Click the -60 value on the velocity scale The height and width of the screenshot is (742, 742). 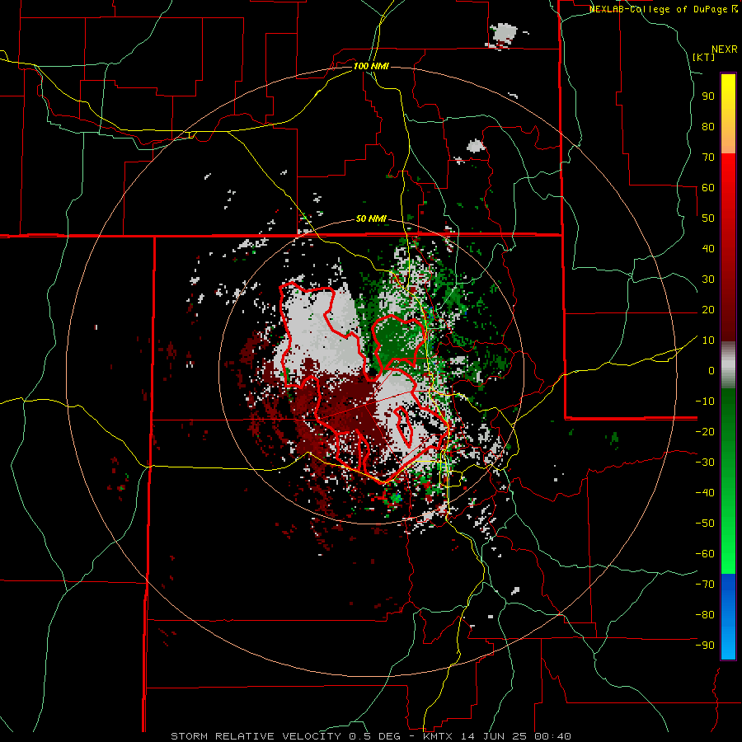[705, 554]
